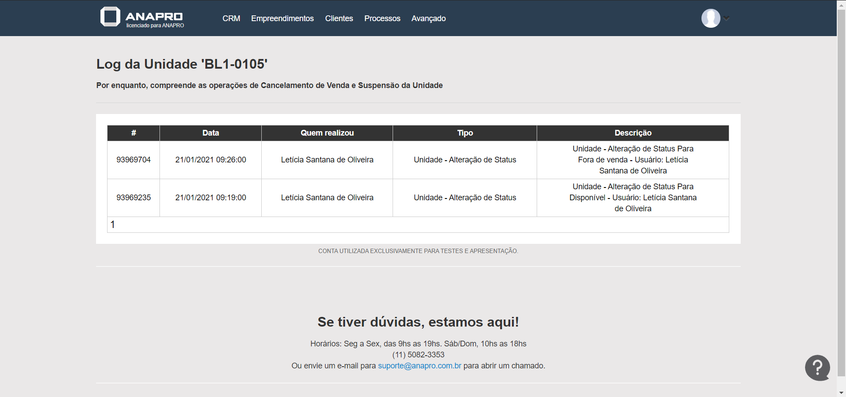Click the Descrição column header

[633, 133]
